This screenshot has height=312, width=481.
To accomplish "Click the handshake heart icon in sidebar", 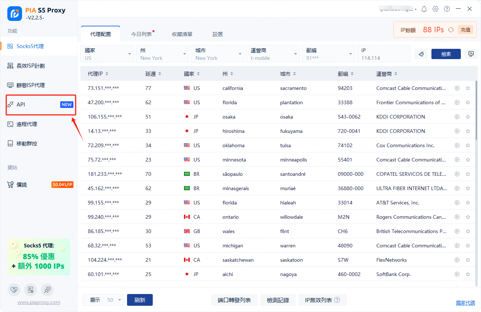I will [x=14, y=290].
